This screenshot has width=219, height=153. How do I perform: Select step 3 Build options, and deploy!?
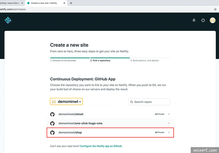click(145, 60)
